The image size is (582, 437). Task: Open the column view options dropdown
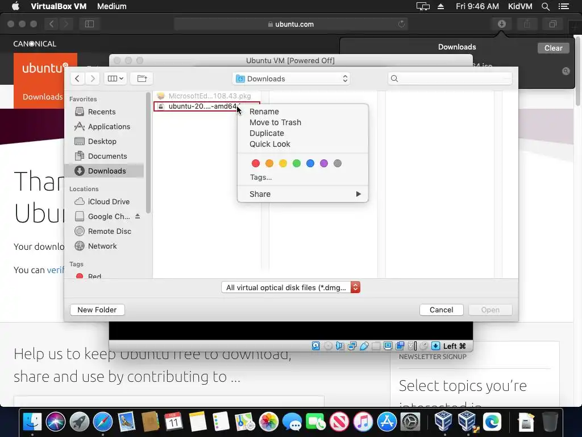[115, 79]
